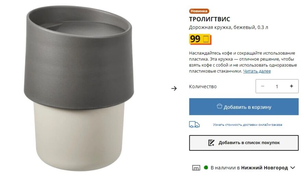
Task: Click the Новинка badge
Action: 199,11
